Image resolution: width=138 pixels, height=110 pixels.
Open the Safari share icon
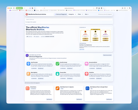coord(125,8)
